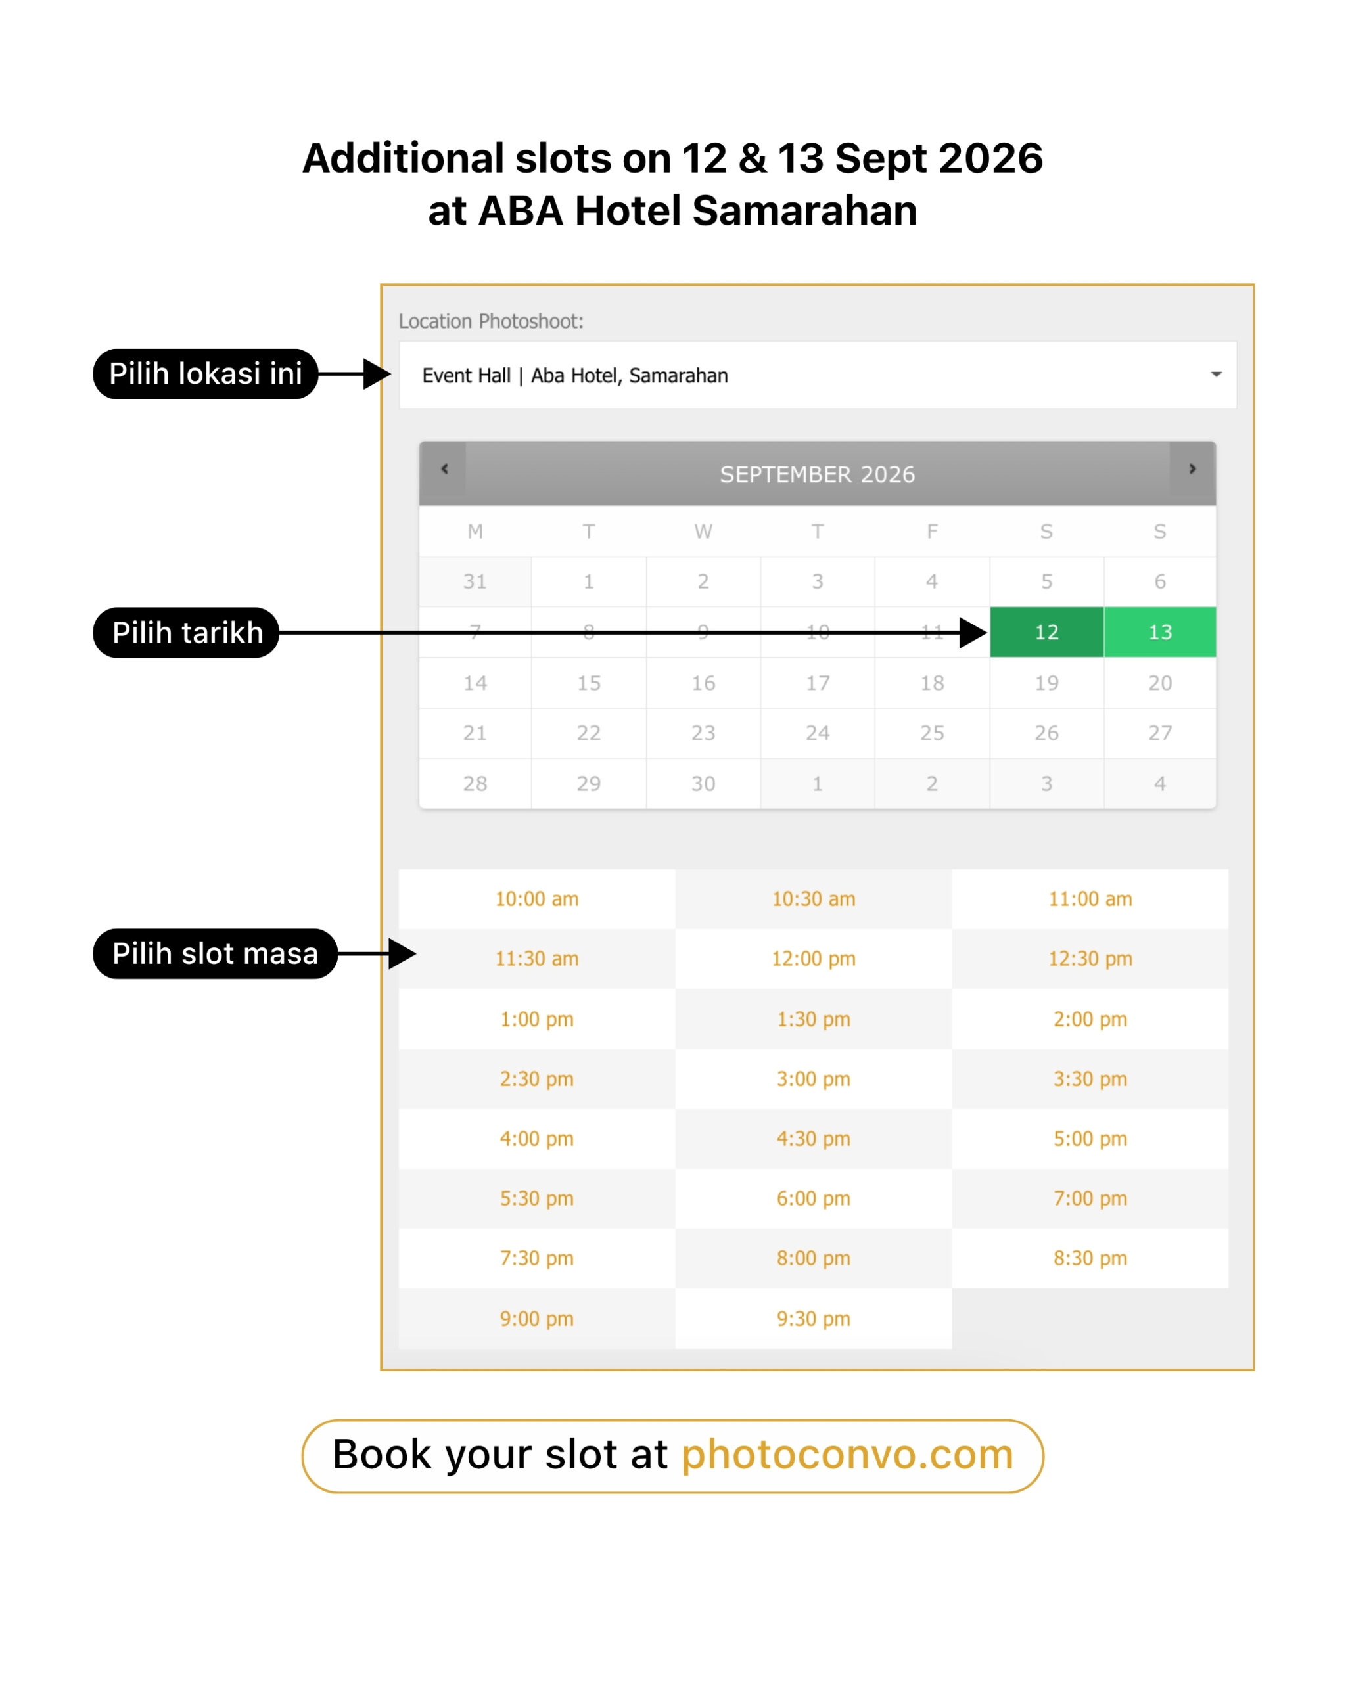Go to previous month in calendar
This screenshot has height=1682, width=1346.
(444, 469)
